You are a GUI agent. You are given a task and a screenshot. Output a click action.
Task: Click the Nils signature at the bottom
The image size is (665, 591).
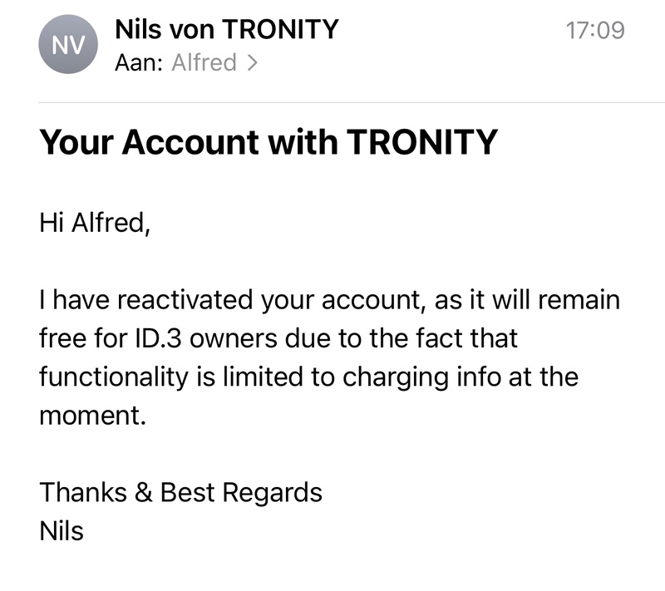pyautogui.click(x=62, y=530)
